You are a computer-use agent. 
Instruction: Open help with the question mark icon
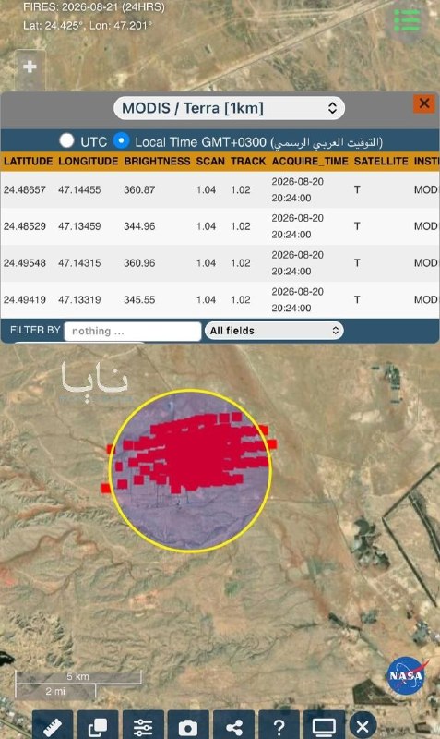click(x=279, y=726)
